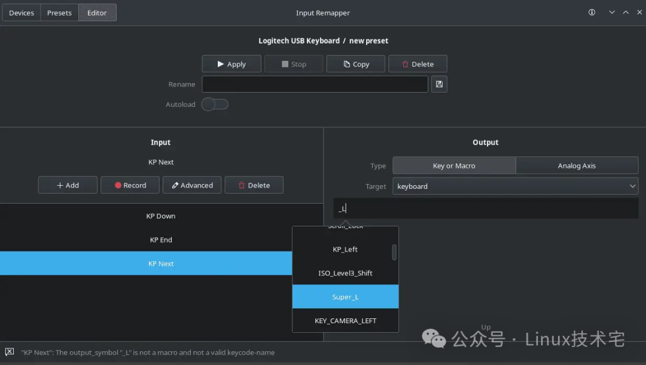Delete the selected input mapping
This screenshot has height=365, width=646.
254,185
